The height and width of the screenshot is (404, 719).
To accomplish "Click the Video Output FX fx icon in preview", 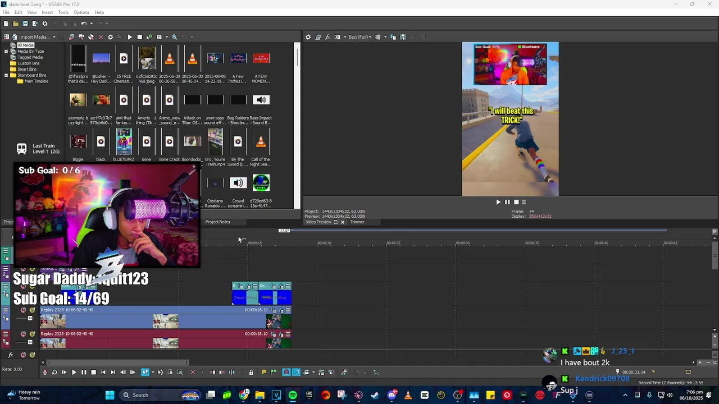I will coord(327,37).
